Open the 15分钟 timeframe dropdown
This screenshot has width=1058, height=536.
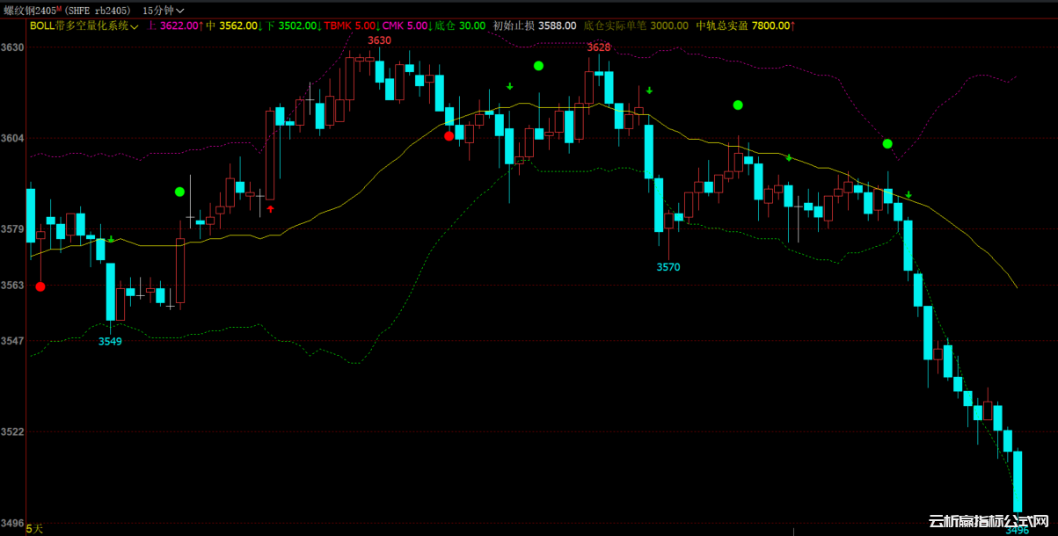(x=163, y=11)
